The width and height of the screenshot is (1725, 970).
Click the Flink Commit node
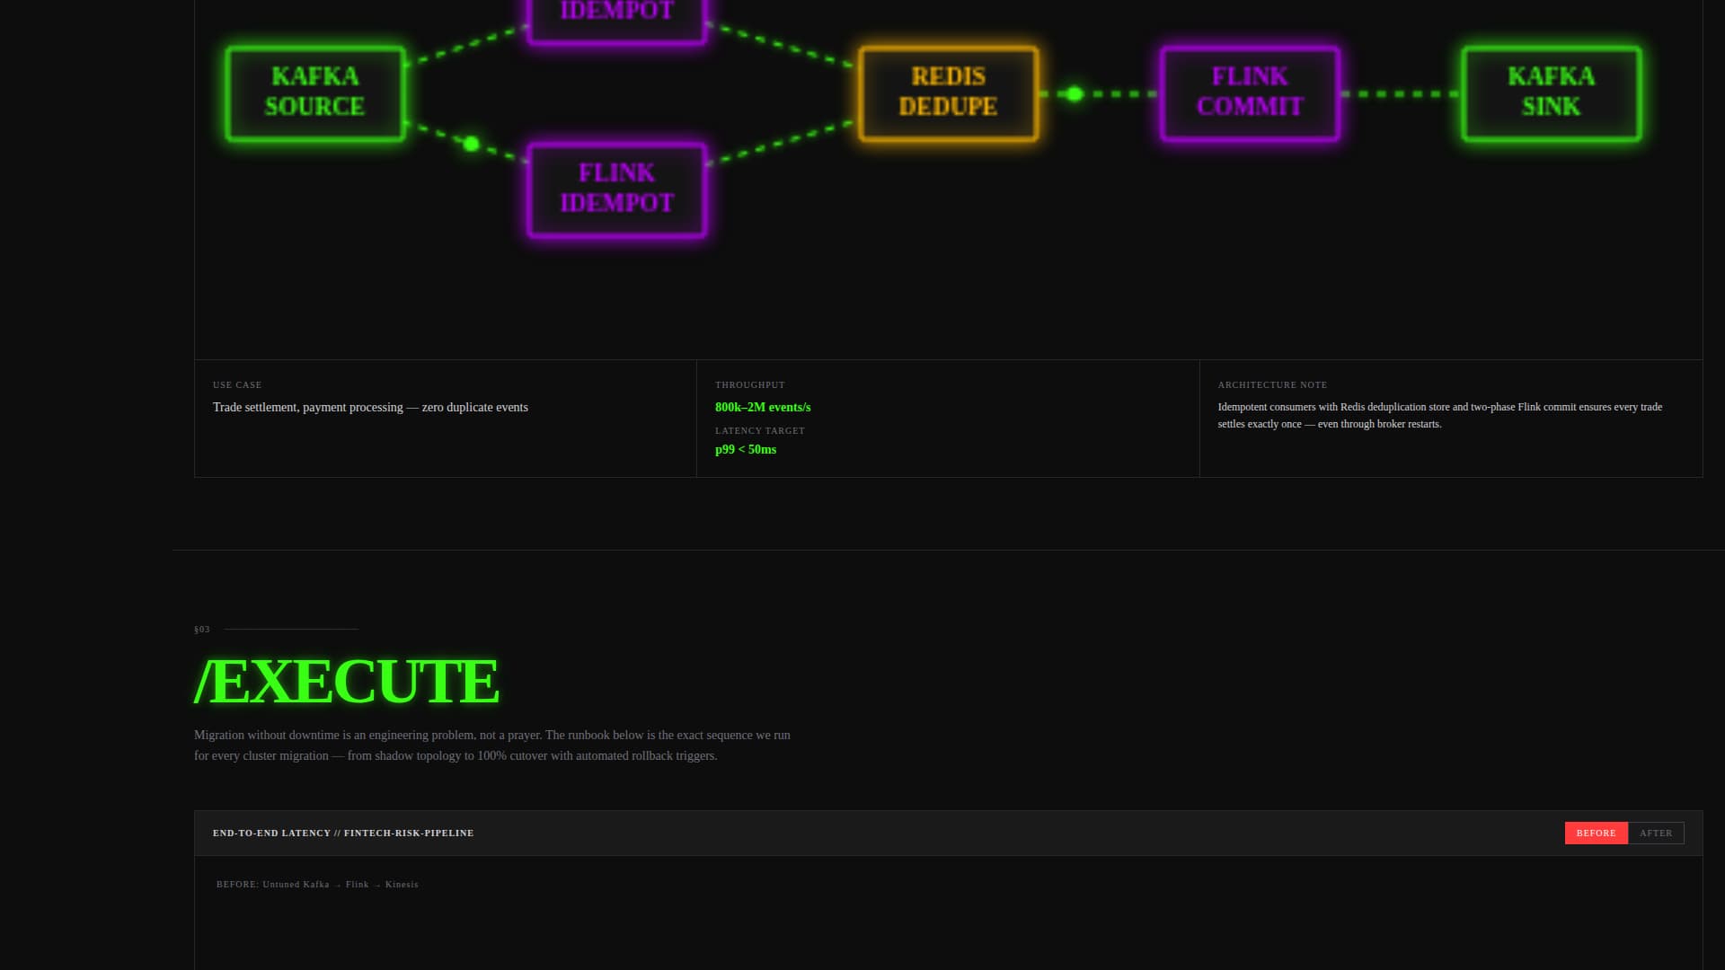1250,91
